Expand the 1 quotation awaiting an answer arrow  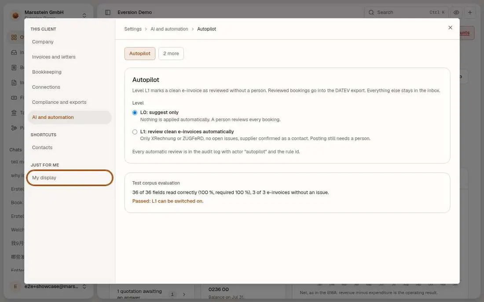pyautogui.click(x=184, y=294)
